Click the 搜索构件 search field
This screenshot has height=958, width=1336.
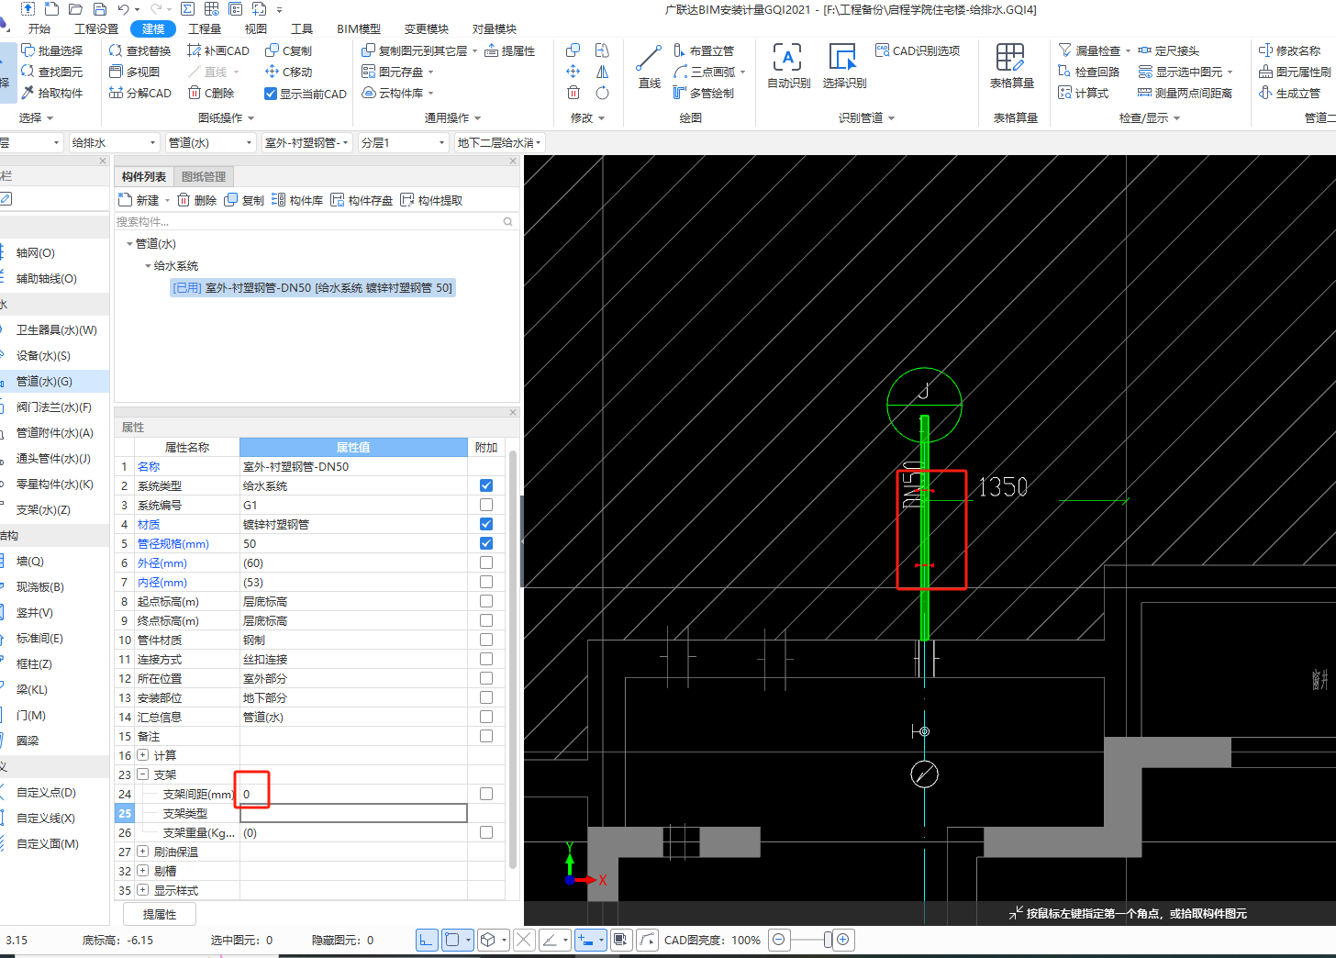pos(315,221)
